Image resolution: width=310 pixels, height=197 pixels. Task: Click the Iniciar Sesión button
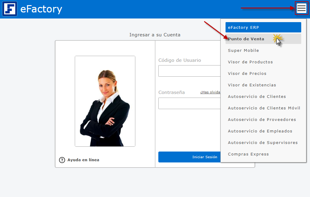pos(190,157)
